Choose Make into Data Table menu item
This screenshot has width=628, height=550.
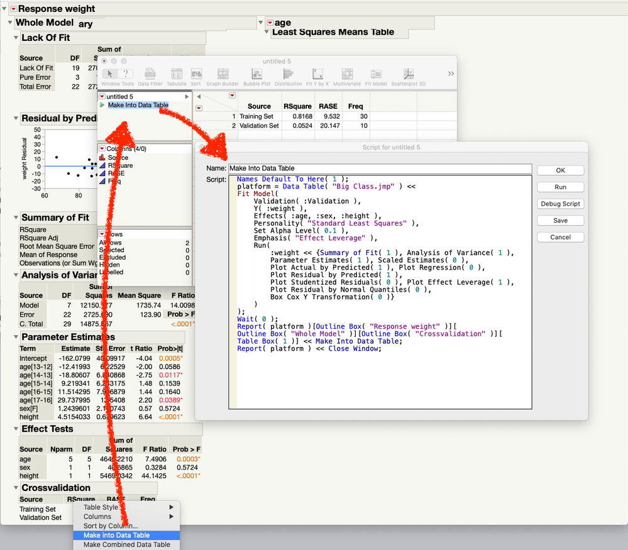[116, 536]
